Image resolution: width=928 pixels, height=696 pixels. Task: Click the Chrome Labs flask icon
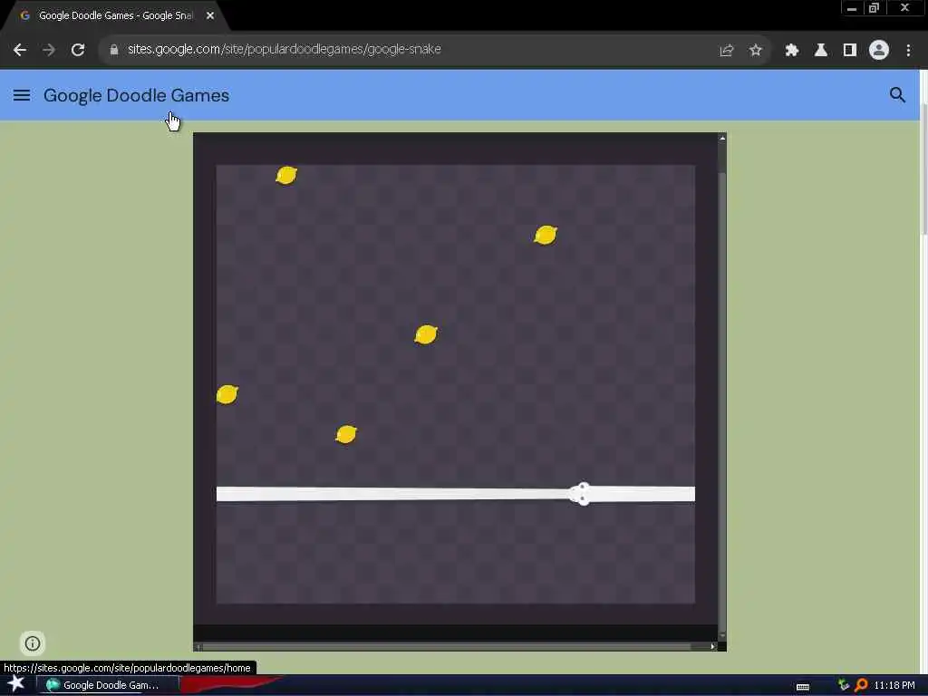click(821, 51)
